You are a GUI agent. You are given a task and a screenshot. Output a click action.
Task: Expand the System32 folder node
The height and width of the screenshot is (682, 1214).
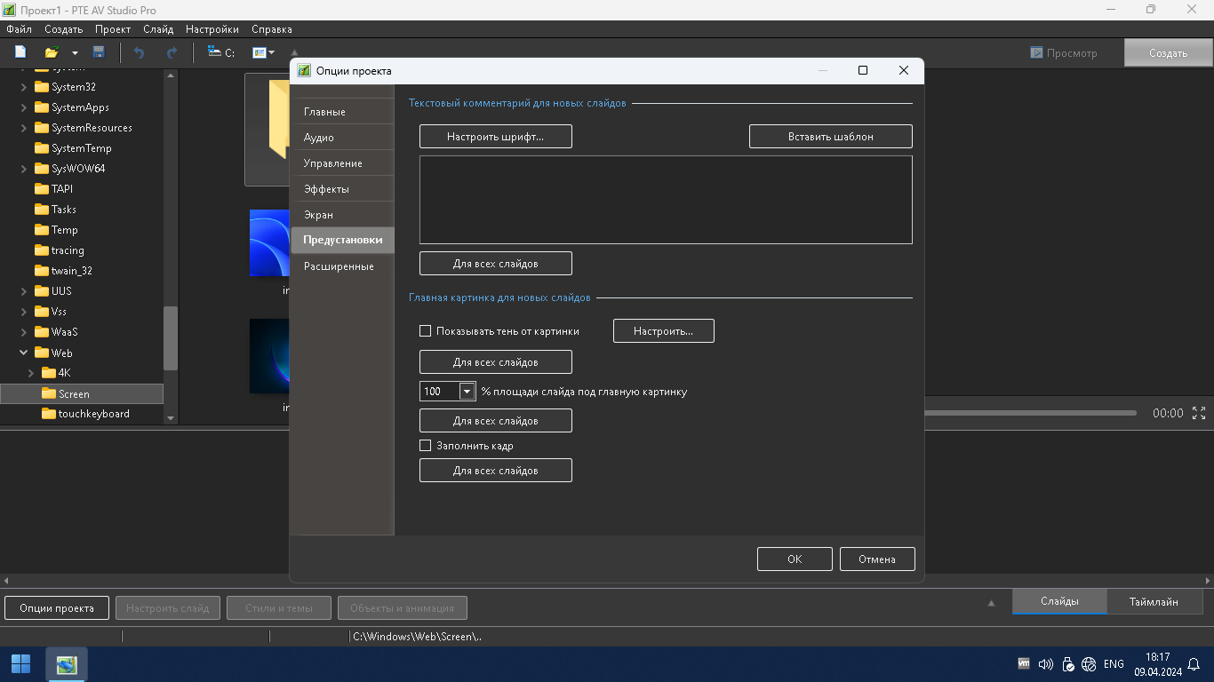click(x=24, y=87)
